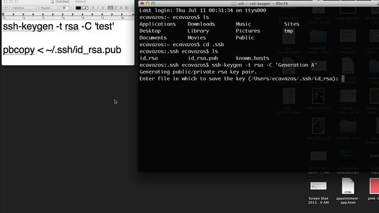Click 'Documents' in Terminal listing

[153, 38]
